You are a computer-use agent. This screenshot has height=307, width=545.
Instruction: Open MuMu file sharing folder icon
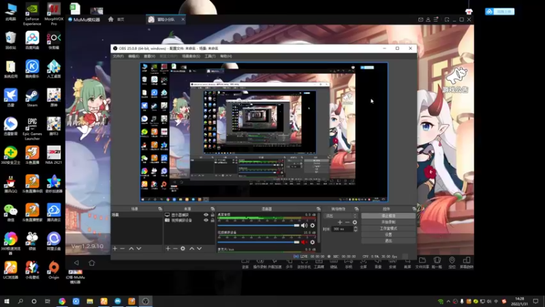click(x=422, y=263)
